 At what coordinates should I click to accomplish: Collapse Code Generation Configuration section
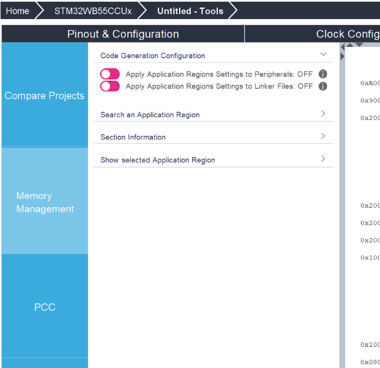[323, 55]
